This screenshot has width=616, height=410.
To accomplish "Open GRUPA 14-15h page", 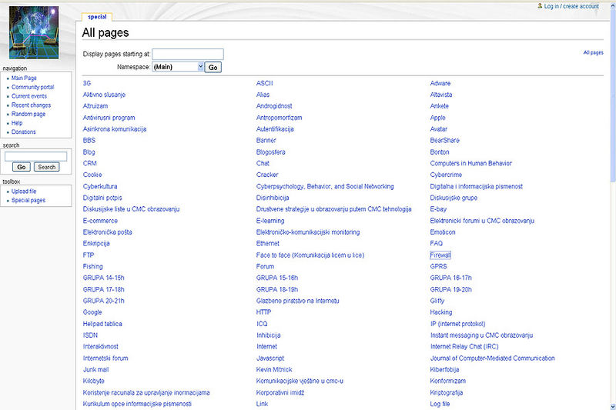I will [103, 278].
